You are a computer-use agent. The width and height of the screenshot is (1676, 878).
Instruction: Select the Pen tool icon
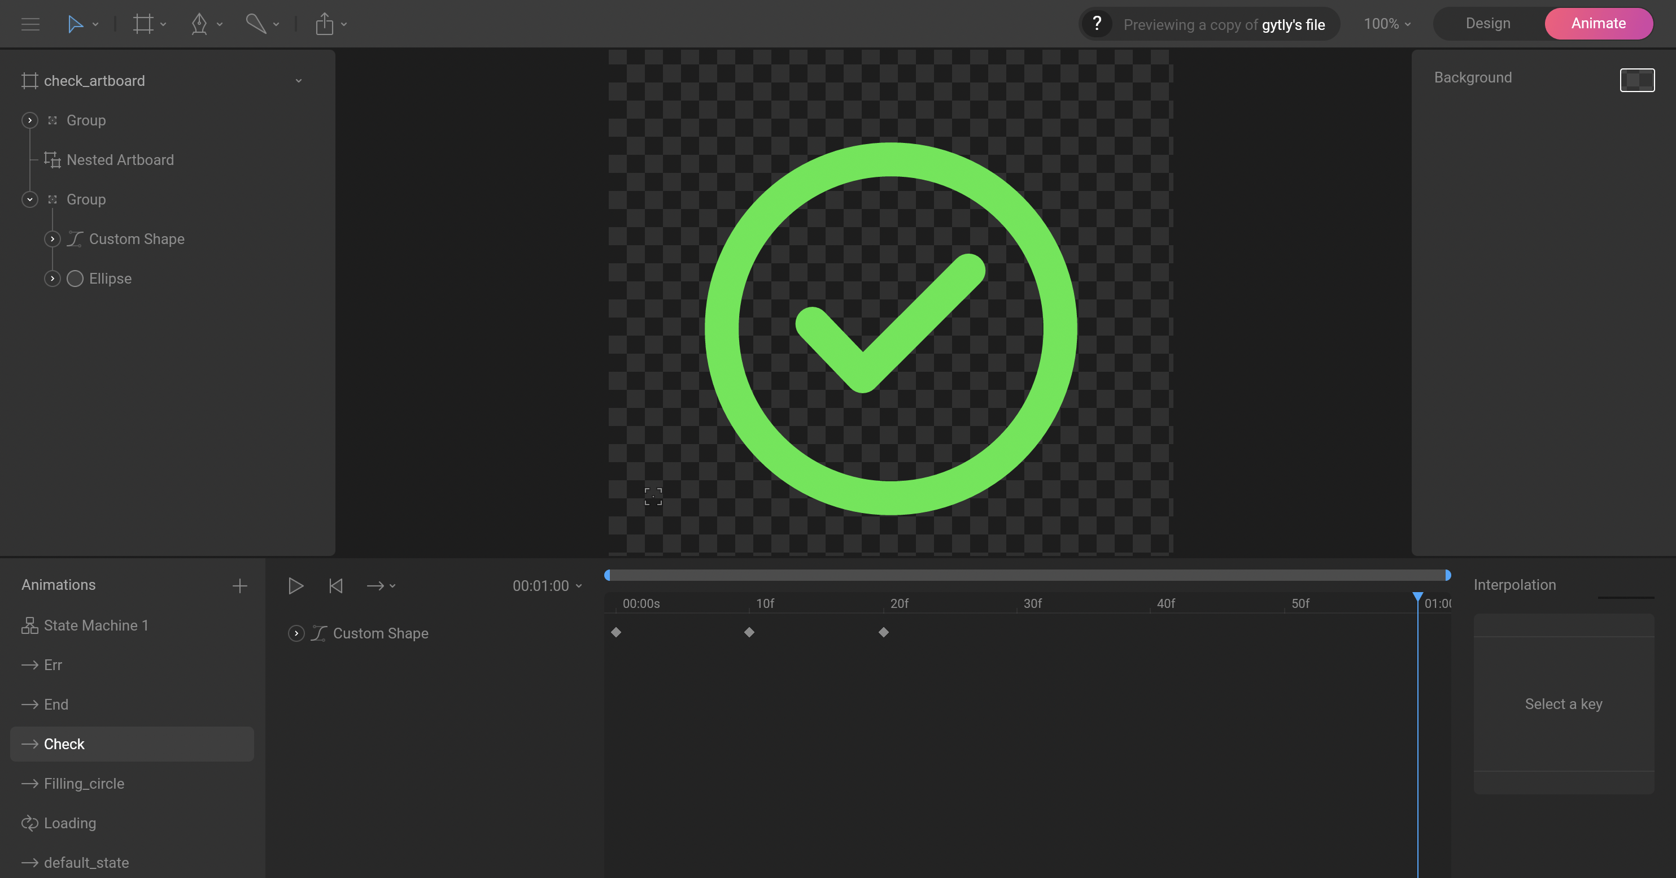coord(199,25)
